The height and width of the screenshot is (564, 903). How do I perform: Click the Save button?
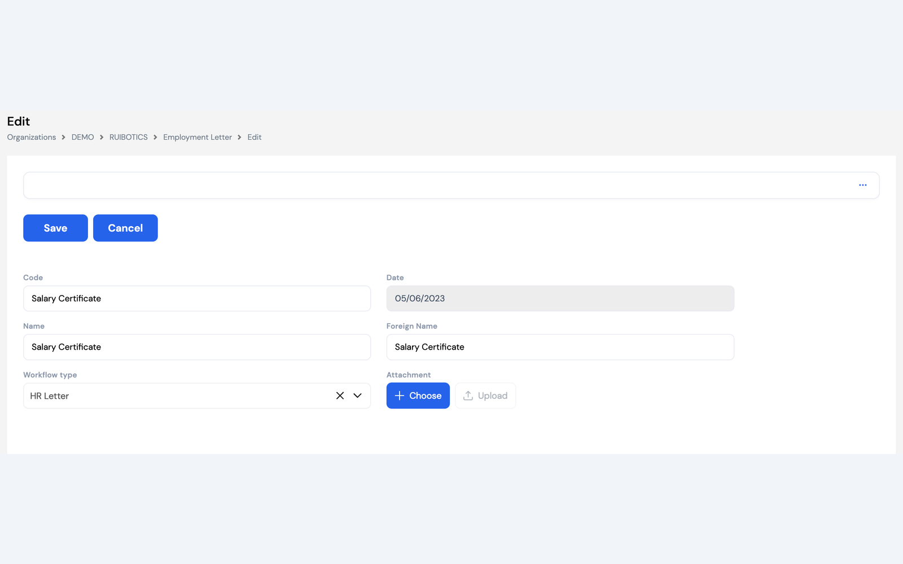click(x=55, y=228)
